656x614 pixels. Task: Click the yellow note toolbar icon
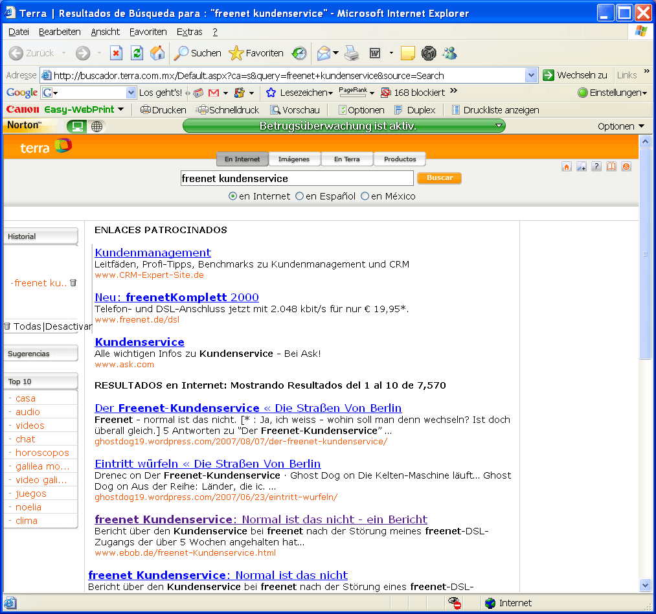407,53
